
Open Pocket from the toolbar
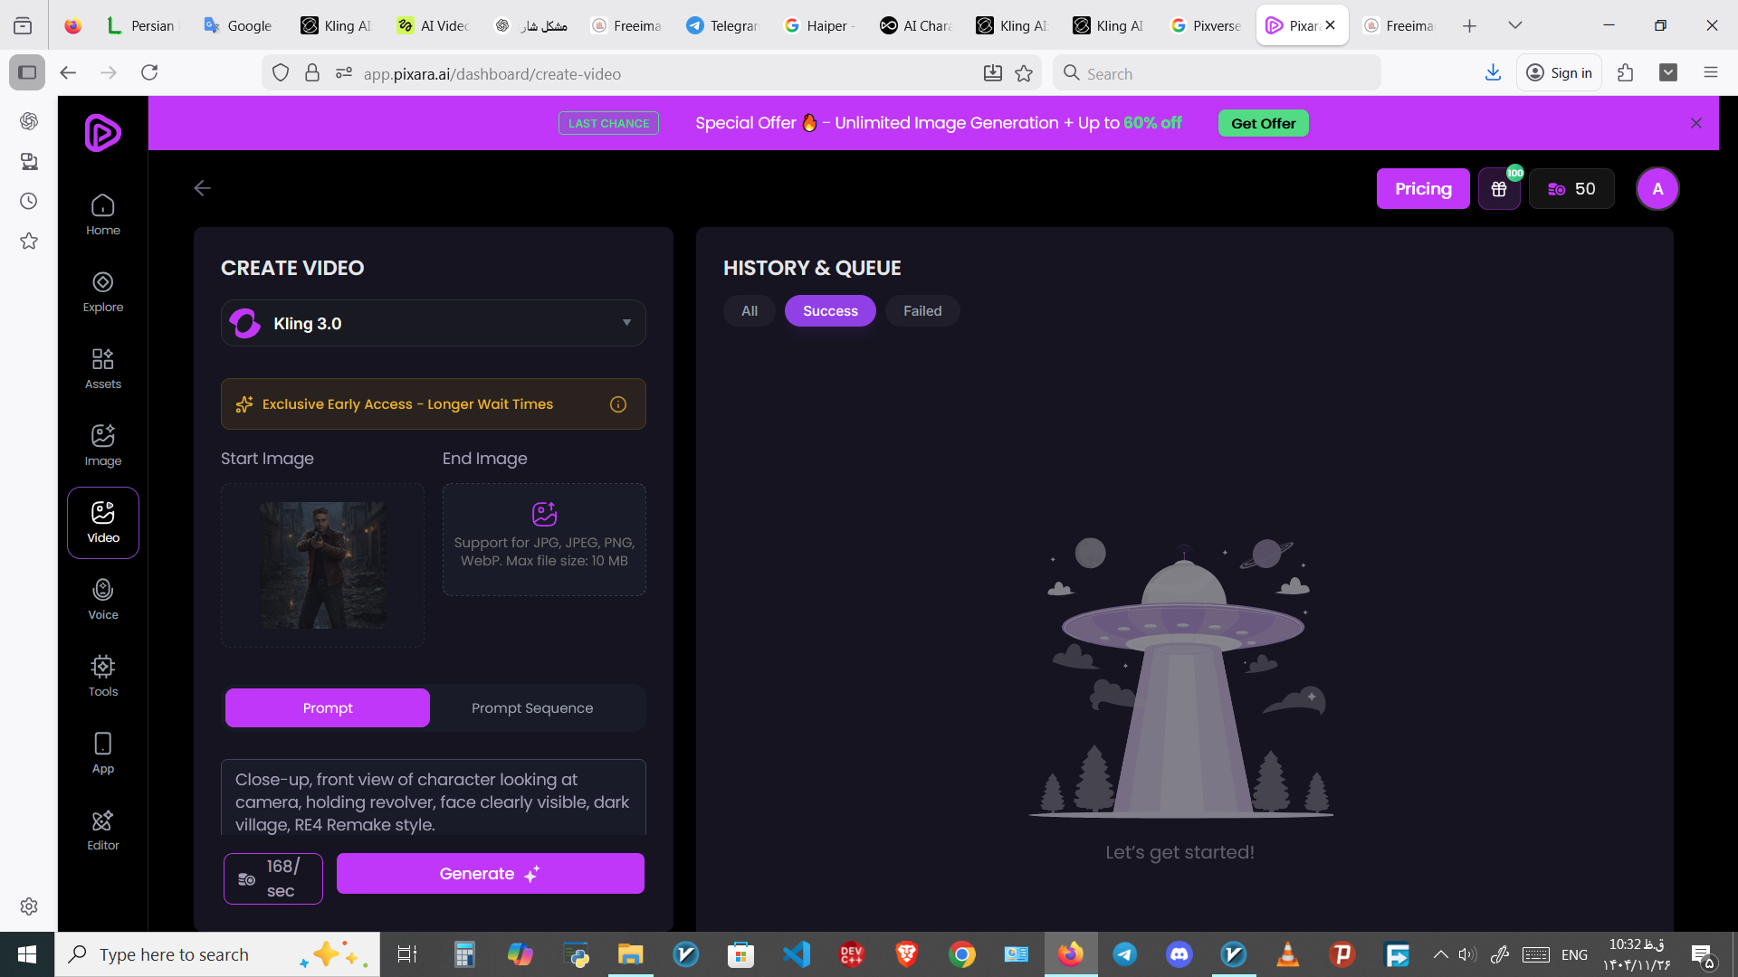[1668, 73]
